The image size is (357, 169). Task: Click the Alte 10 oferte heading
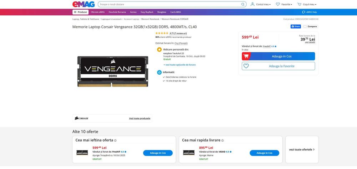85,132
